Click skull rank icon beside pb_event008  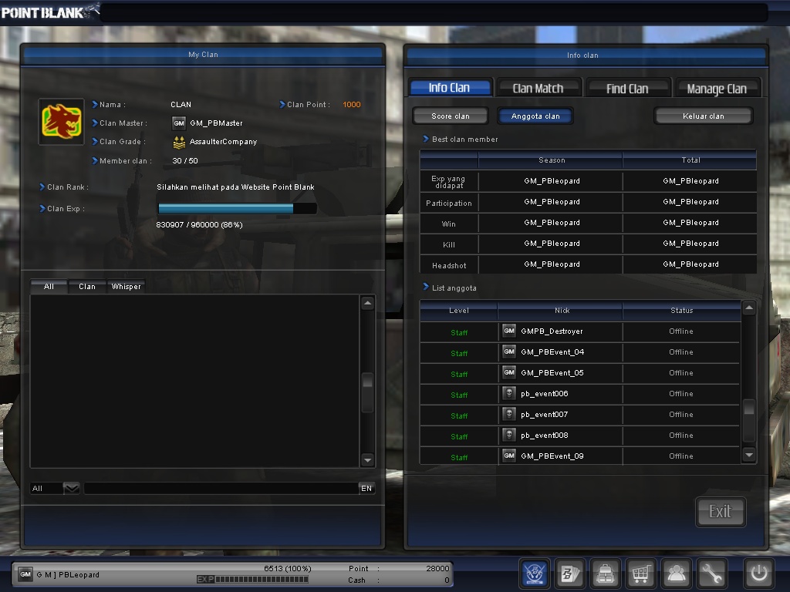(x=509, y=435)
